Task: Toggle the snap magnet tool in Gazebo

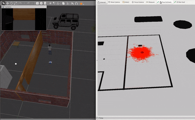Action: click(76, 3)
